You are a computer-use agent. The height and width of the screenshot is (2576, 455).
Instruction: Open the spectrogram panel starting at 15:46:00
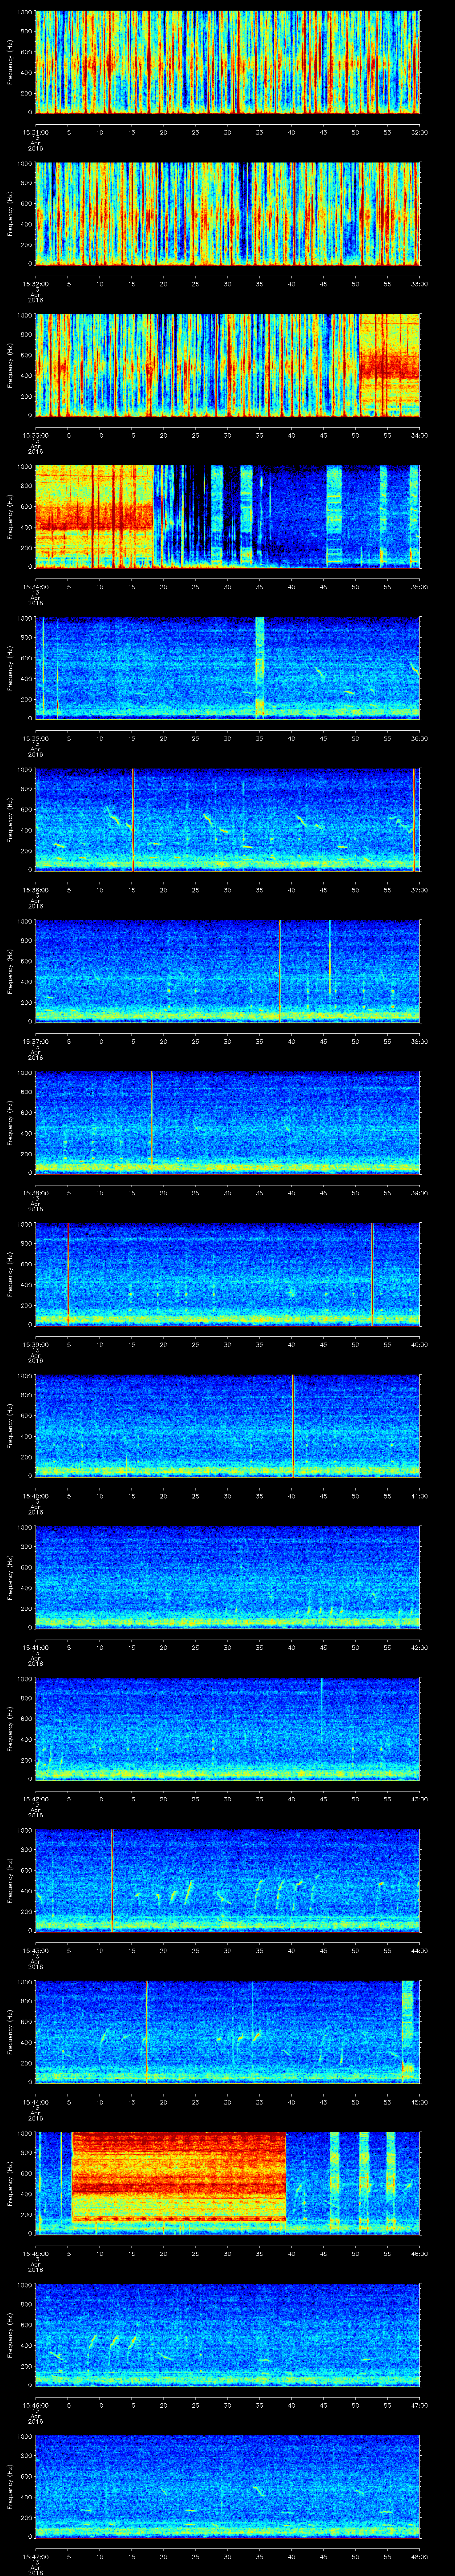point(227,2335)
